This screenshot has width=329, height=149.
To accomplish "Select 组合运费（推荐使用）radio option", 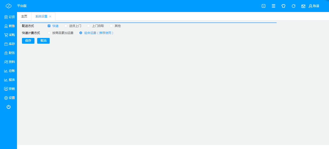I will click(81, 33).
